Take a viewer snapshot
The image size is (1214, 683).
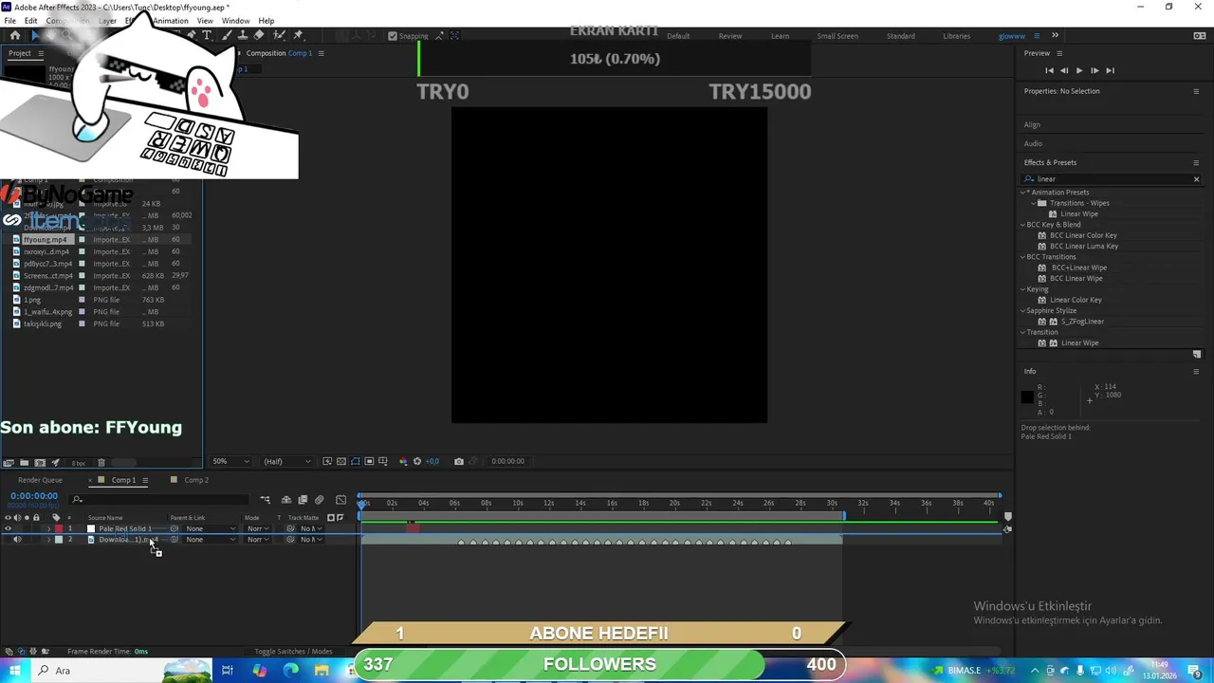pyautogui.click(x=459, y=461)
